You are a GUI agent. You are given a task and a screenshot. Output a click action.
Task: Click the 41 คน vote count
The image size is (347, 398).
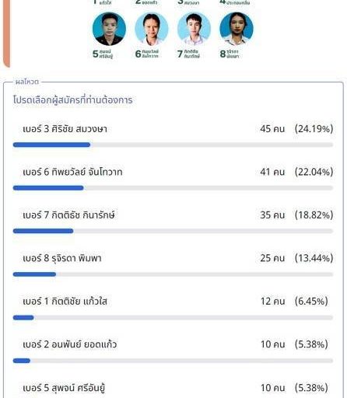pyautogui.click(x=272, y=172)
